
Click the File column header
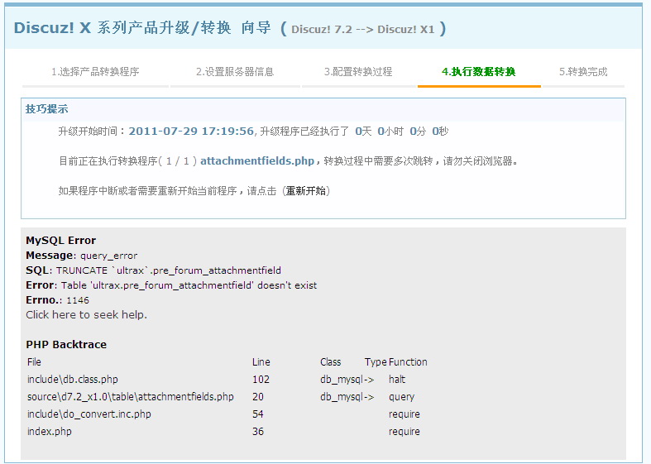[x=34, y=362]
